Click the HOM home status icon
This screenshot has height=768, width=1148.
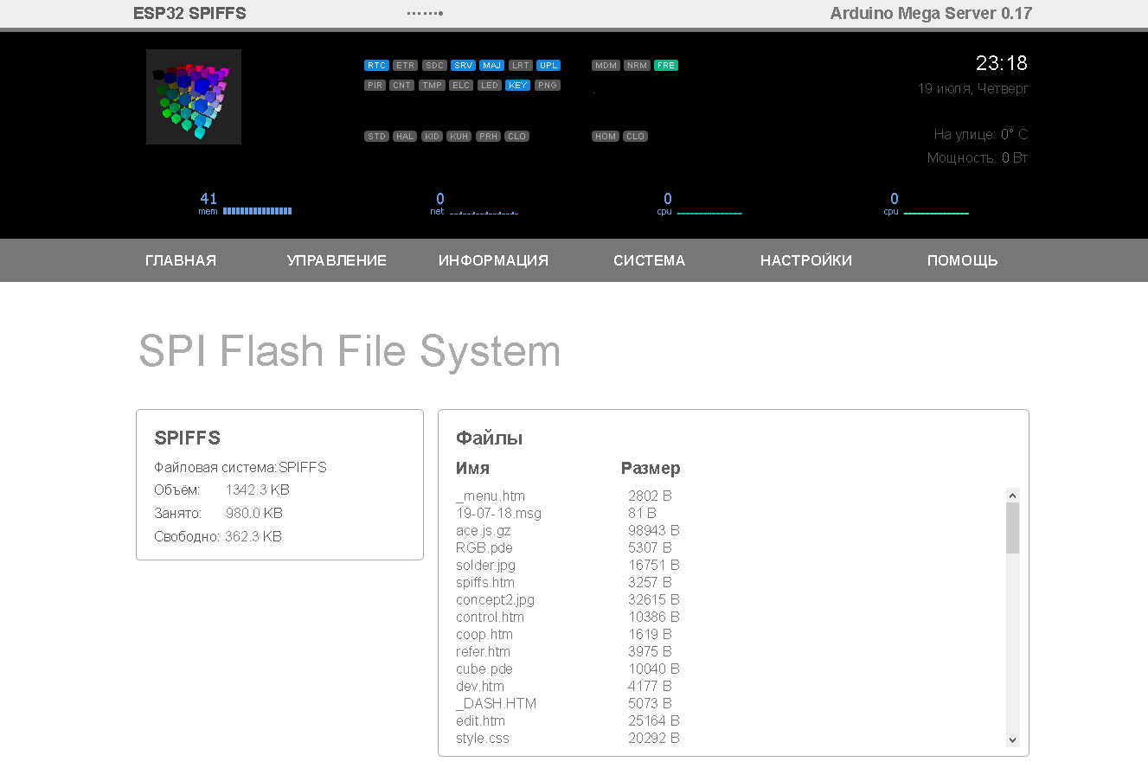click(x=605, y=136)
